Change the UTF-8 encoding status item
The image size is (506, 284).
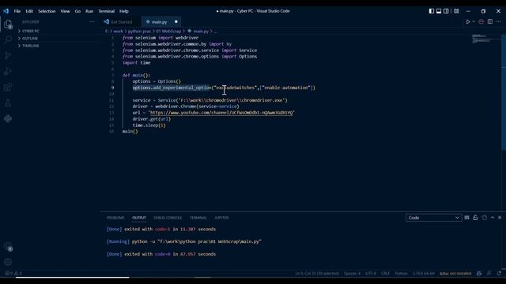coord(371,274)
